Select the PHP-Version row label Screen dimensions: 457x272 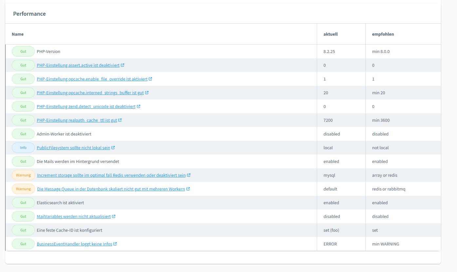click(48, 51)
